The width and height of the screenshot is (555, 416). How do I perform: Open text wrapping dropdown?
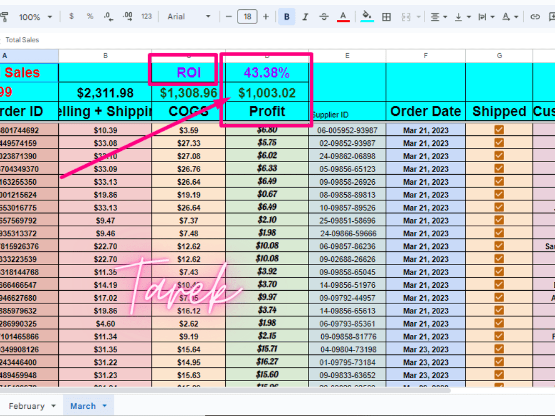click(x=486, y=17)
